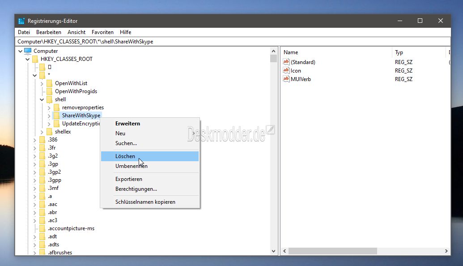Image resolution: width=463 pixels, height=266 pixels.
Task: Click the tree scrollbar down arrow
Action: point(273,251)
